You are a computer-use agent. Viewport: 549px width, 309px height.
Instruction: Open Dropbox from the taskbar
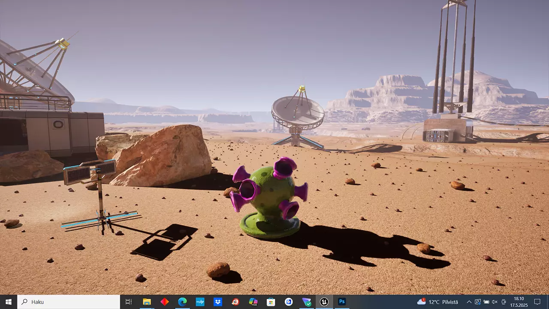tap(217, 302)
